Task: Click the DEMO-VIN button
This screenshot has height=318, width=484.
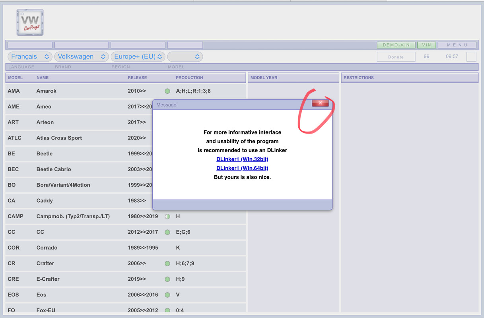Action: click(x=396, y=45)
